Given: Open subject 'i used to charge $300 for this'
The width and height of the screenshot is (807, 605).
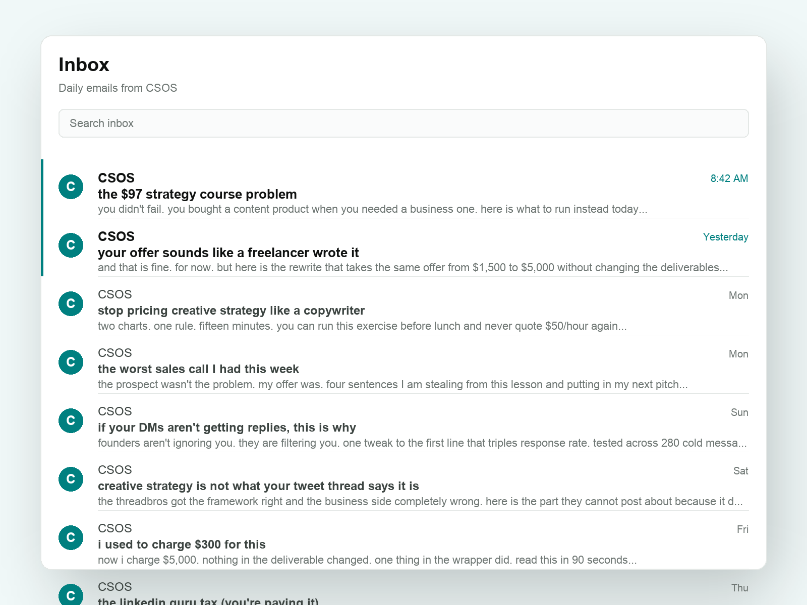Looking at the screenshot, I should pyautogui.click(x=182, y=544).
